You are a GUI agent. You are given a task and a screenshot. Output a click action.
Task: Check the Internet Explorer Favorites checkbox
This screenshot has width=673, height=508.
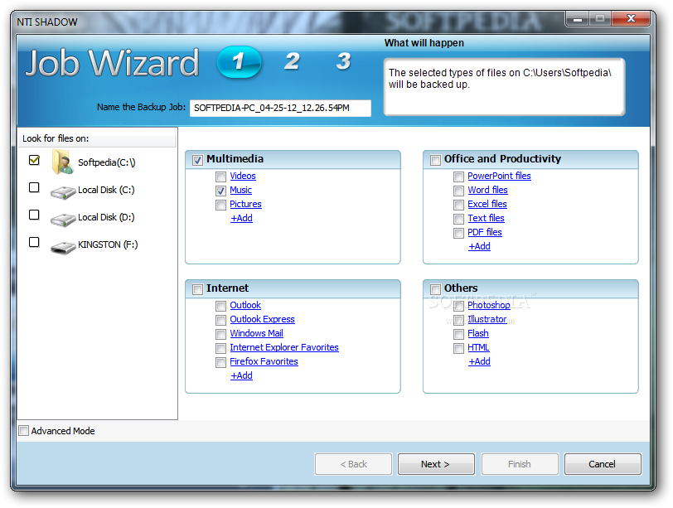tap(220, 348)
